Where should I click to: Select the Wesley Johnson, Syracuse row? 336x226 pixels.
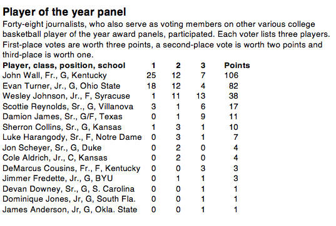(x=120, y=96)
